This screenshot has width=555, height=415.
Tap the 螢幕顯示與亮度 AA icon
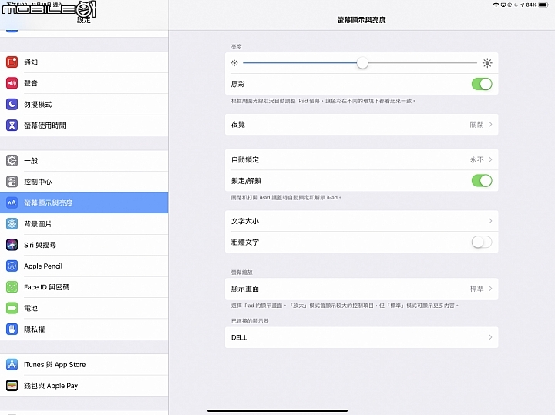12,202
